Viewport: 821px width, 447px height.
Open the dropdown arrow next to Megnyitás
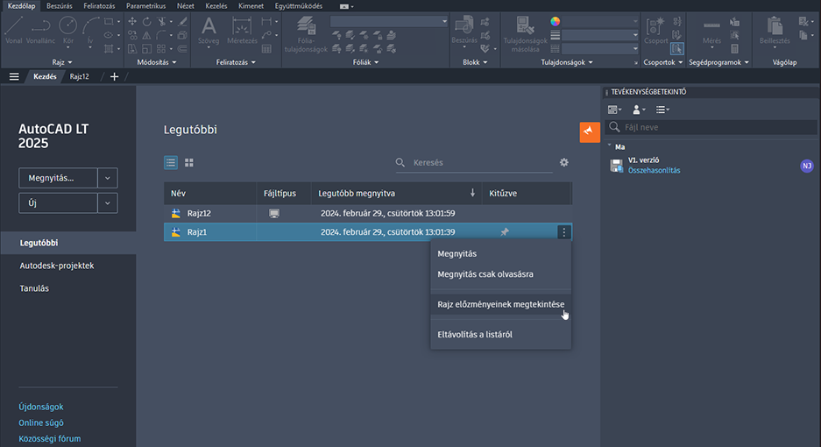108,178
